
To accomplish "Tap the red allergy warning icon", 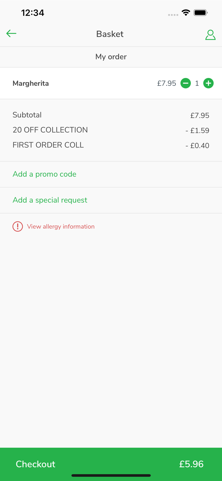I will click(x=18, y=226).
